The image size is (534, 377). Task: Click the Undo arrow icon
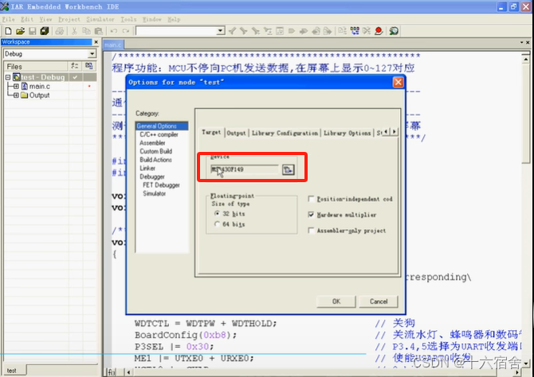[x=114, y=31]
